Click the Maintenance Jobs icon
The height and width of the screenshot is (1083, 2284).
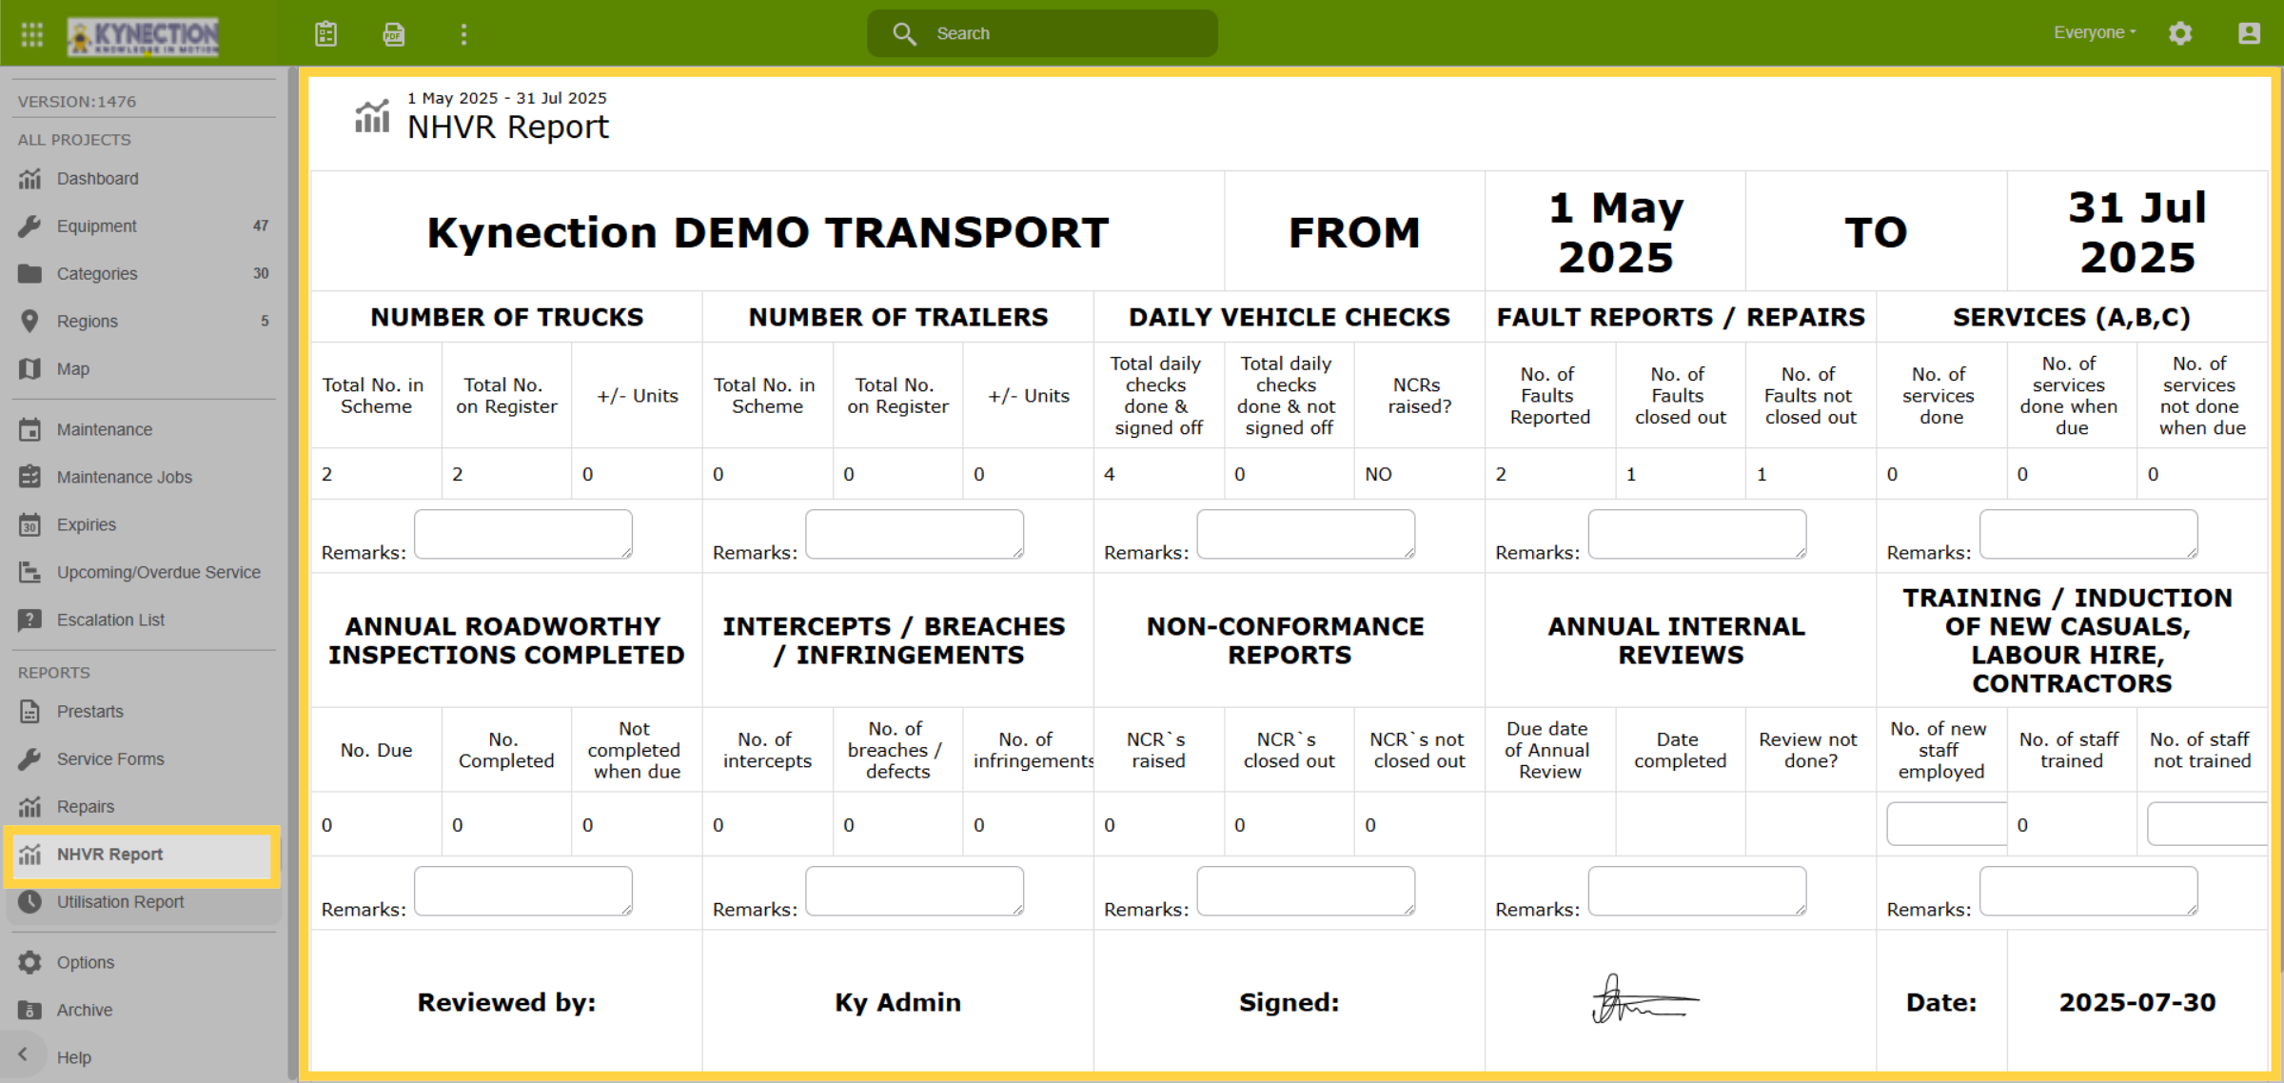(x=30, y=478)
